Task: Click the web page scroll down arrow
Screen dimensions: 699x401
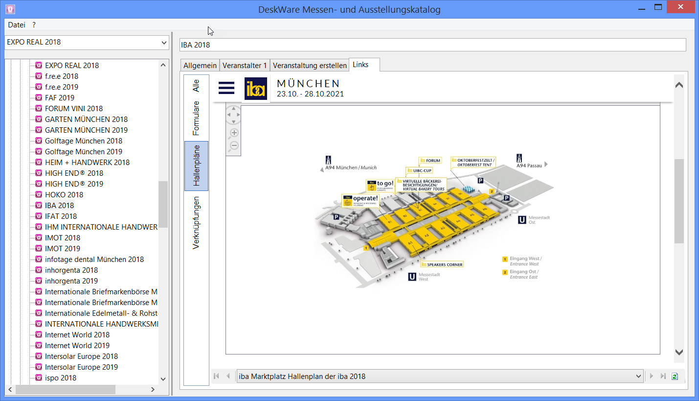Action: (679, 352)
